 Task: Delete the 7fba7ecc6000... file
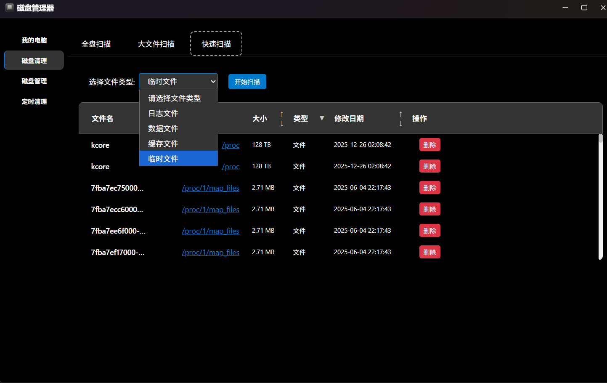pos(429,209)
